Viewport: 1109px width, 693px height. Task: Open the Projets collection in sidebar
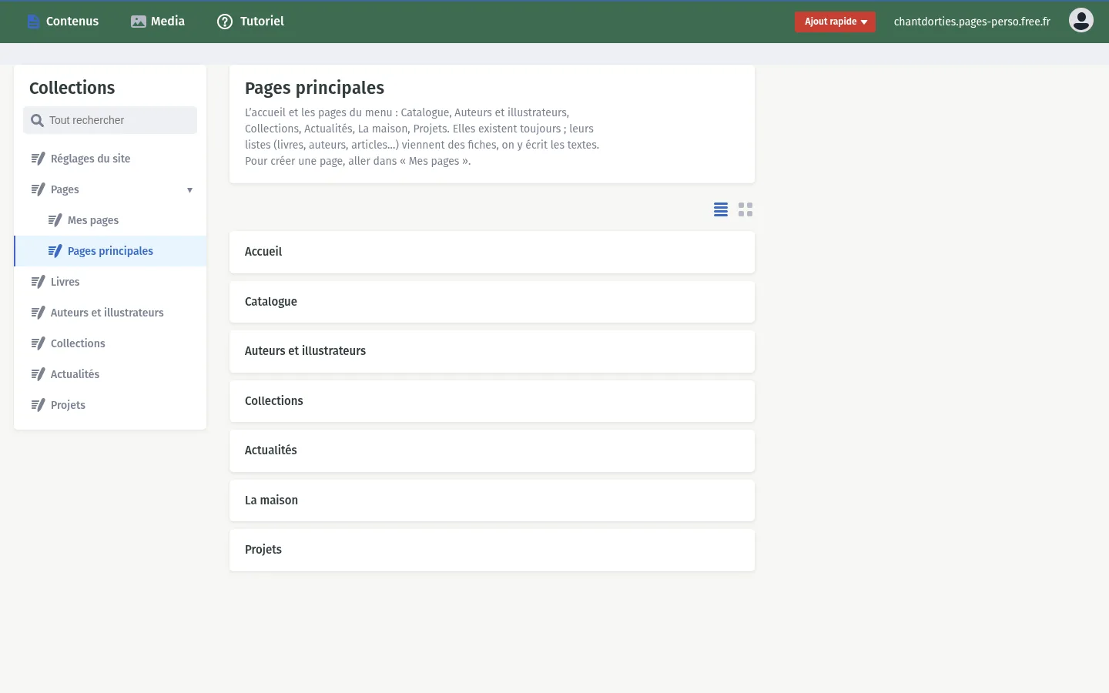[110, 405]
